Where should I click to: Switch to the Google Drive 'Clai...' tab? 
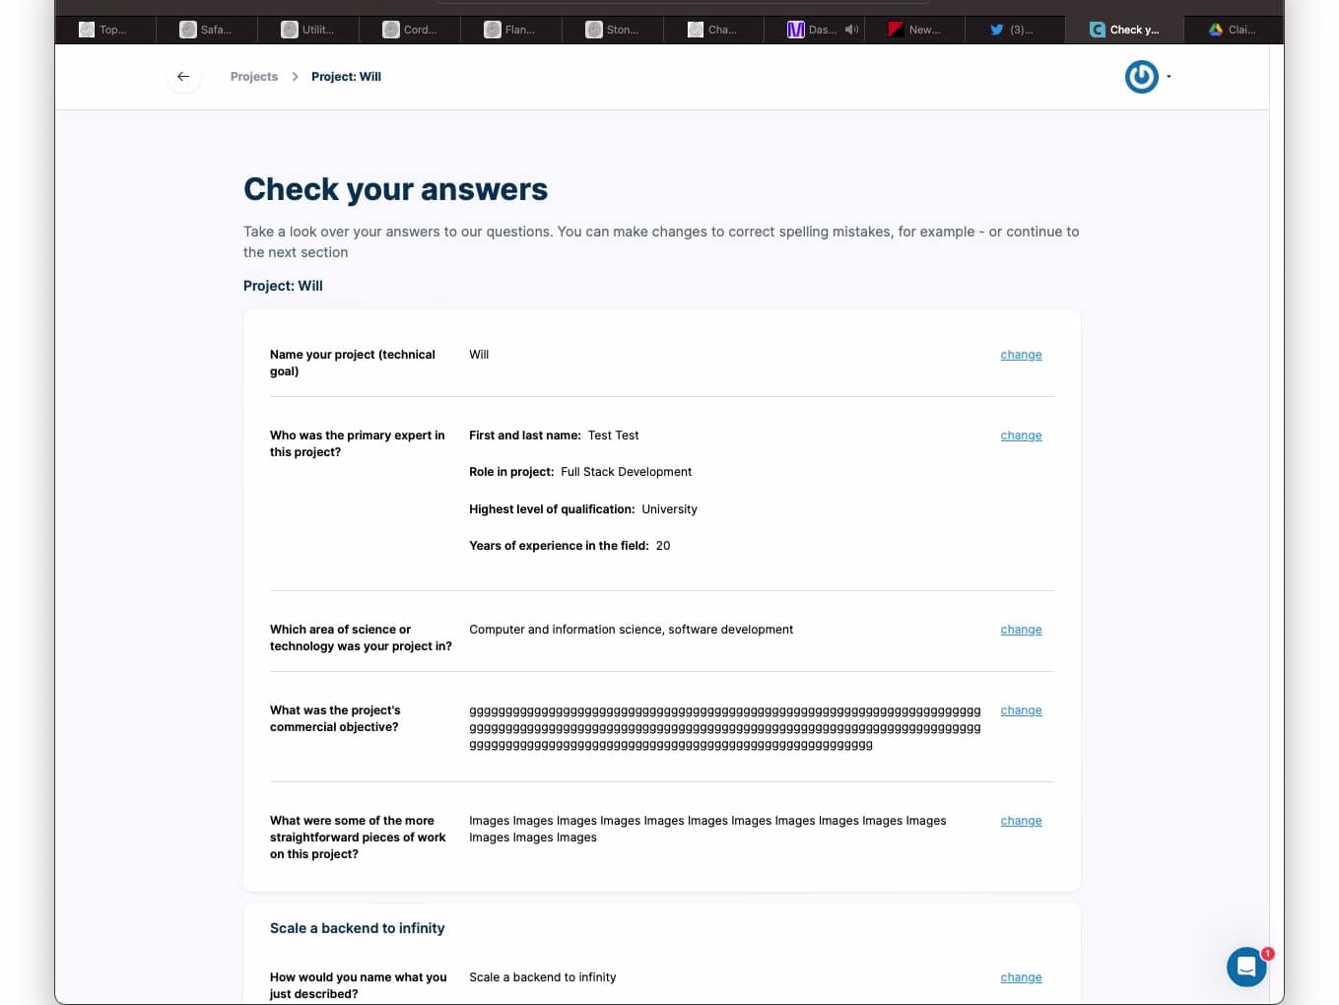click(x=1233, y=30)
